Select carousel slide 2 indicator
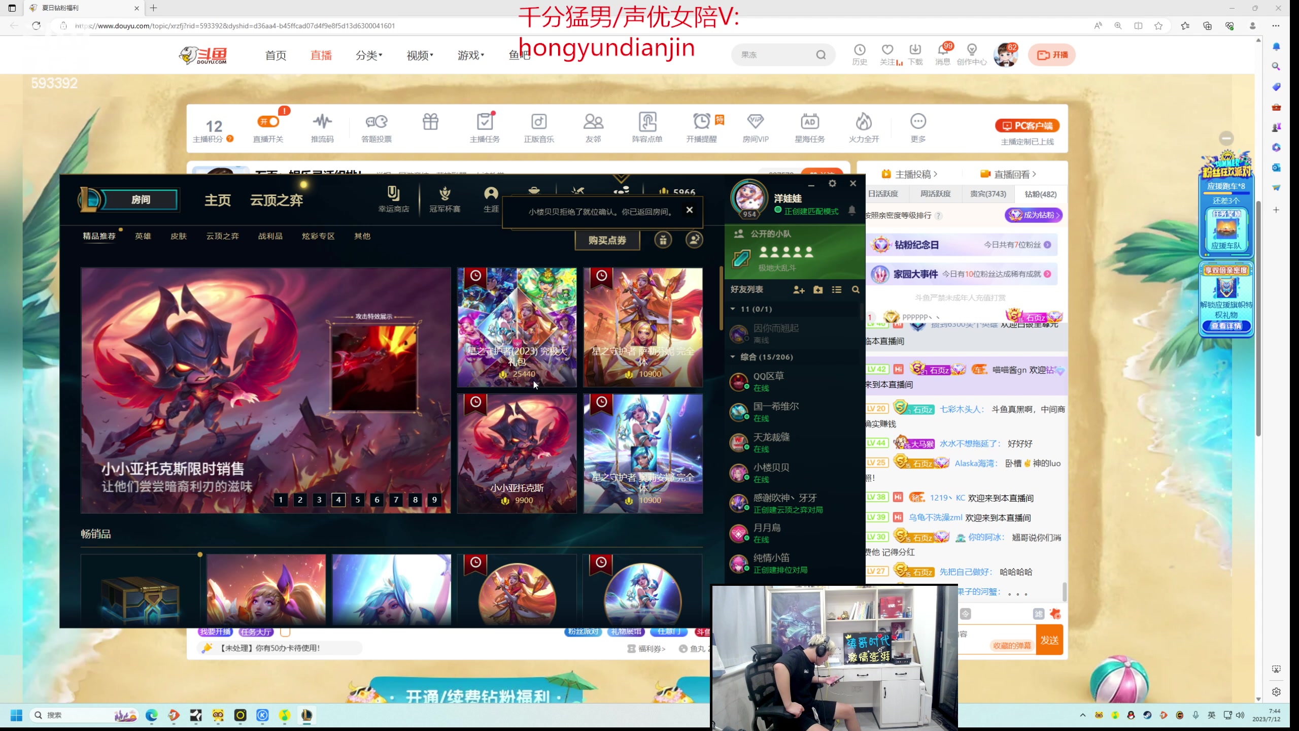 (300, 500)
